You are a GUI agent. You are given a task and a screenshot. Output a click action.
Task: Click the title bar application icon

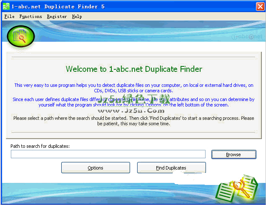pyautogui.click(x=6, y=6)
